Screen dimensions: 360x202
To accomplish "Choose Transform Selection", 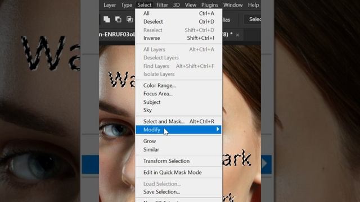I will tap(179, 161).
